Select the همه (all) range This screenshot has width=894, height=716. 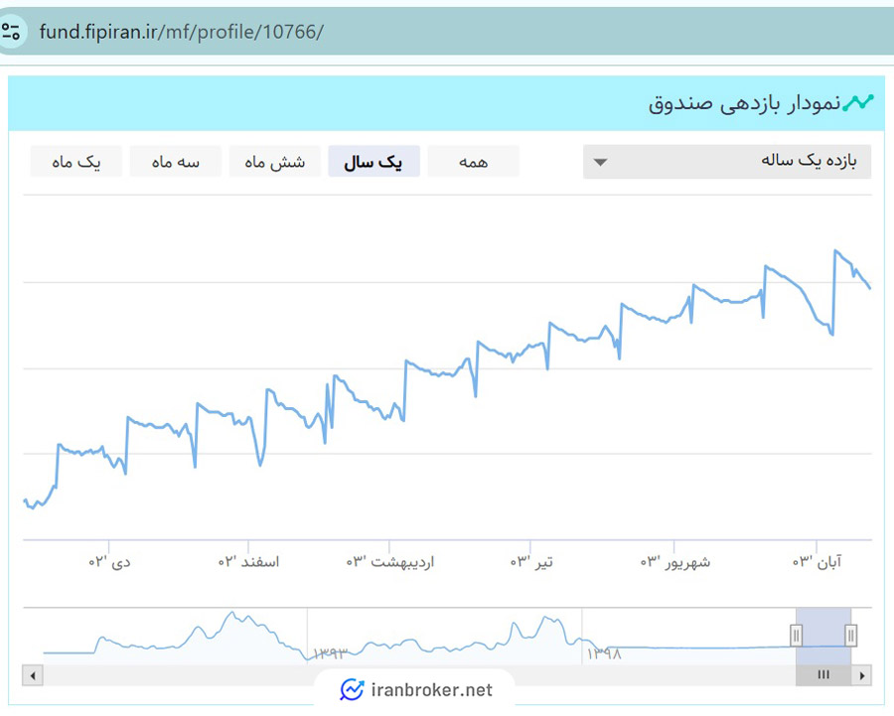click(x=473, y=161)
